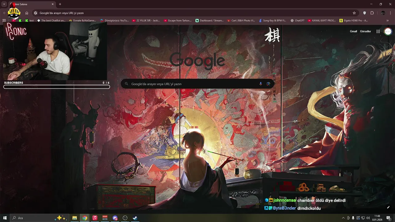Screen dimensions: 395x222
Task: Open the Chrome profile avatar in toolbar
Action: click(383, 13)
